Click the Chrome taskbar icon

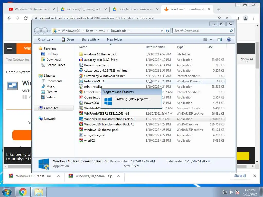click(x=23, y=192)
